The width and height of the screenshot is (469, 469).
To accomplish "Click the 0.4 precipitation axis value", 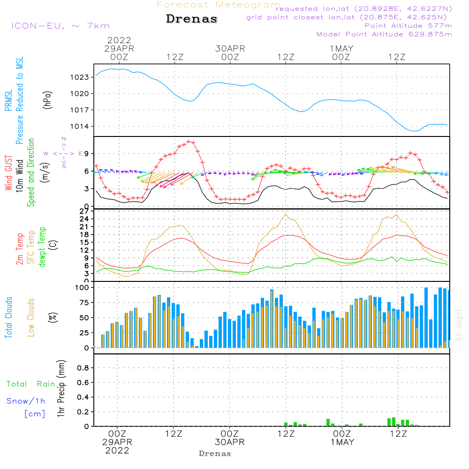I will [83, 397].
